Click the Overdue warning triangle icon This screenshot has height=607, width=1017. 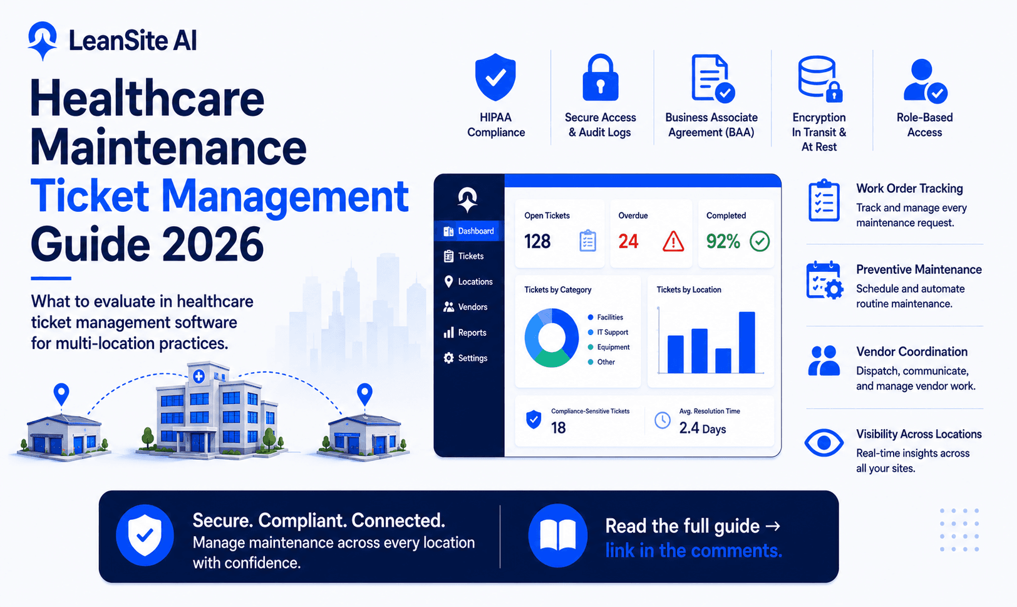click(673, 241)
